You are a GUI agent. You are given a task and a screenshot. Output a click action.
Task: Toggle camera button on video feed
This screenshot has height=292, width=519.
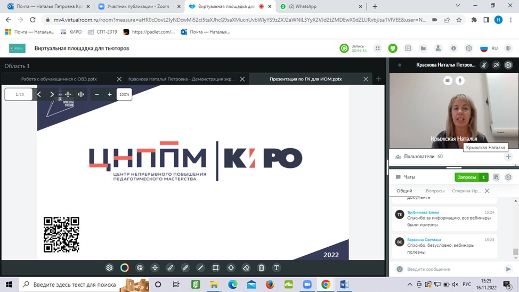click(448, 80)
